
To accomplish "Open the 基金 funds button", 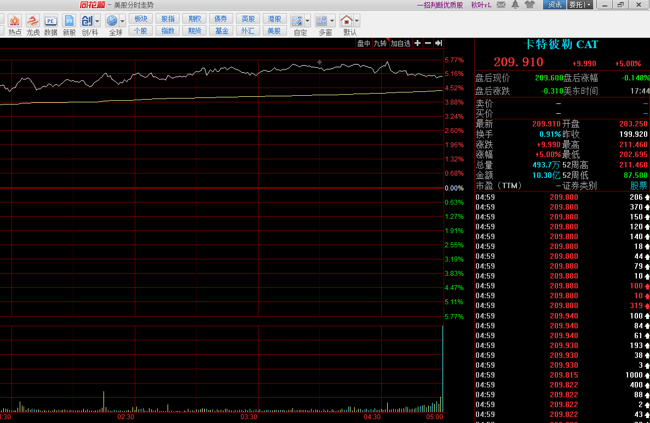I will (221, 31).
